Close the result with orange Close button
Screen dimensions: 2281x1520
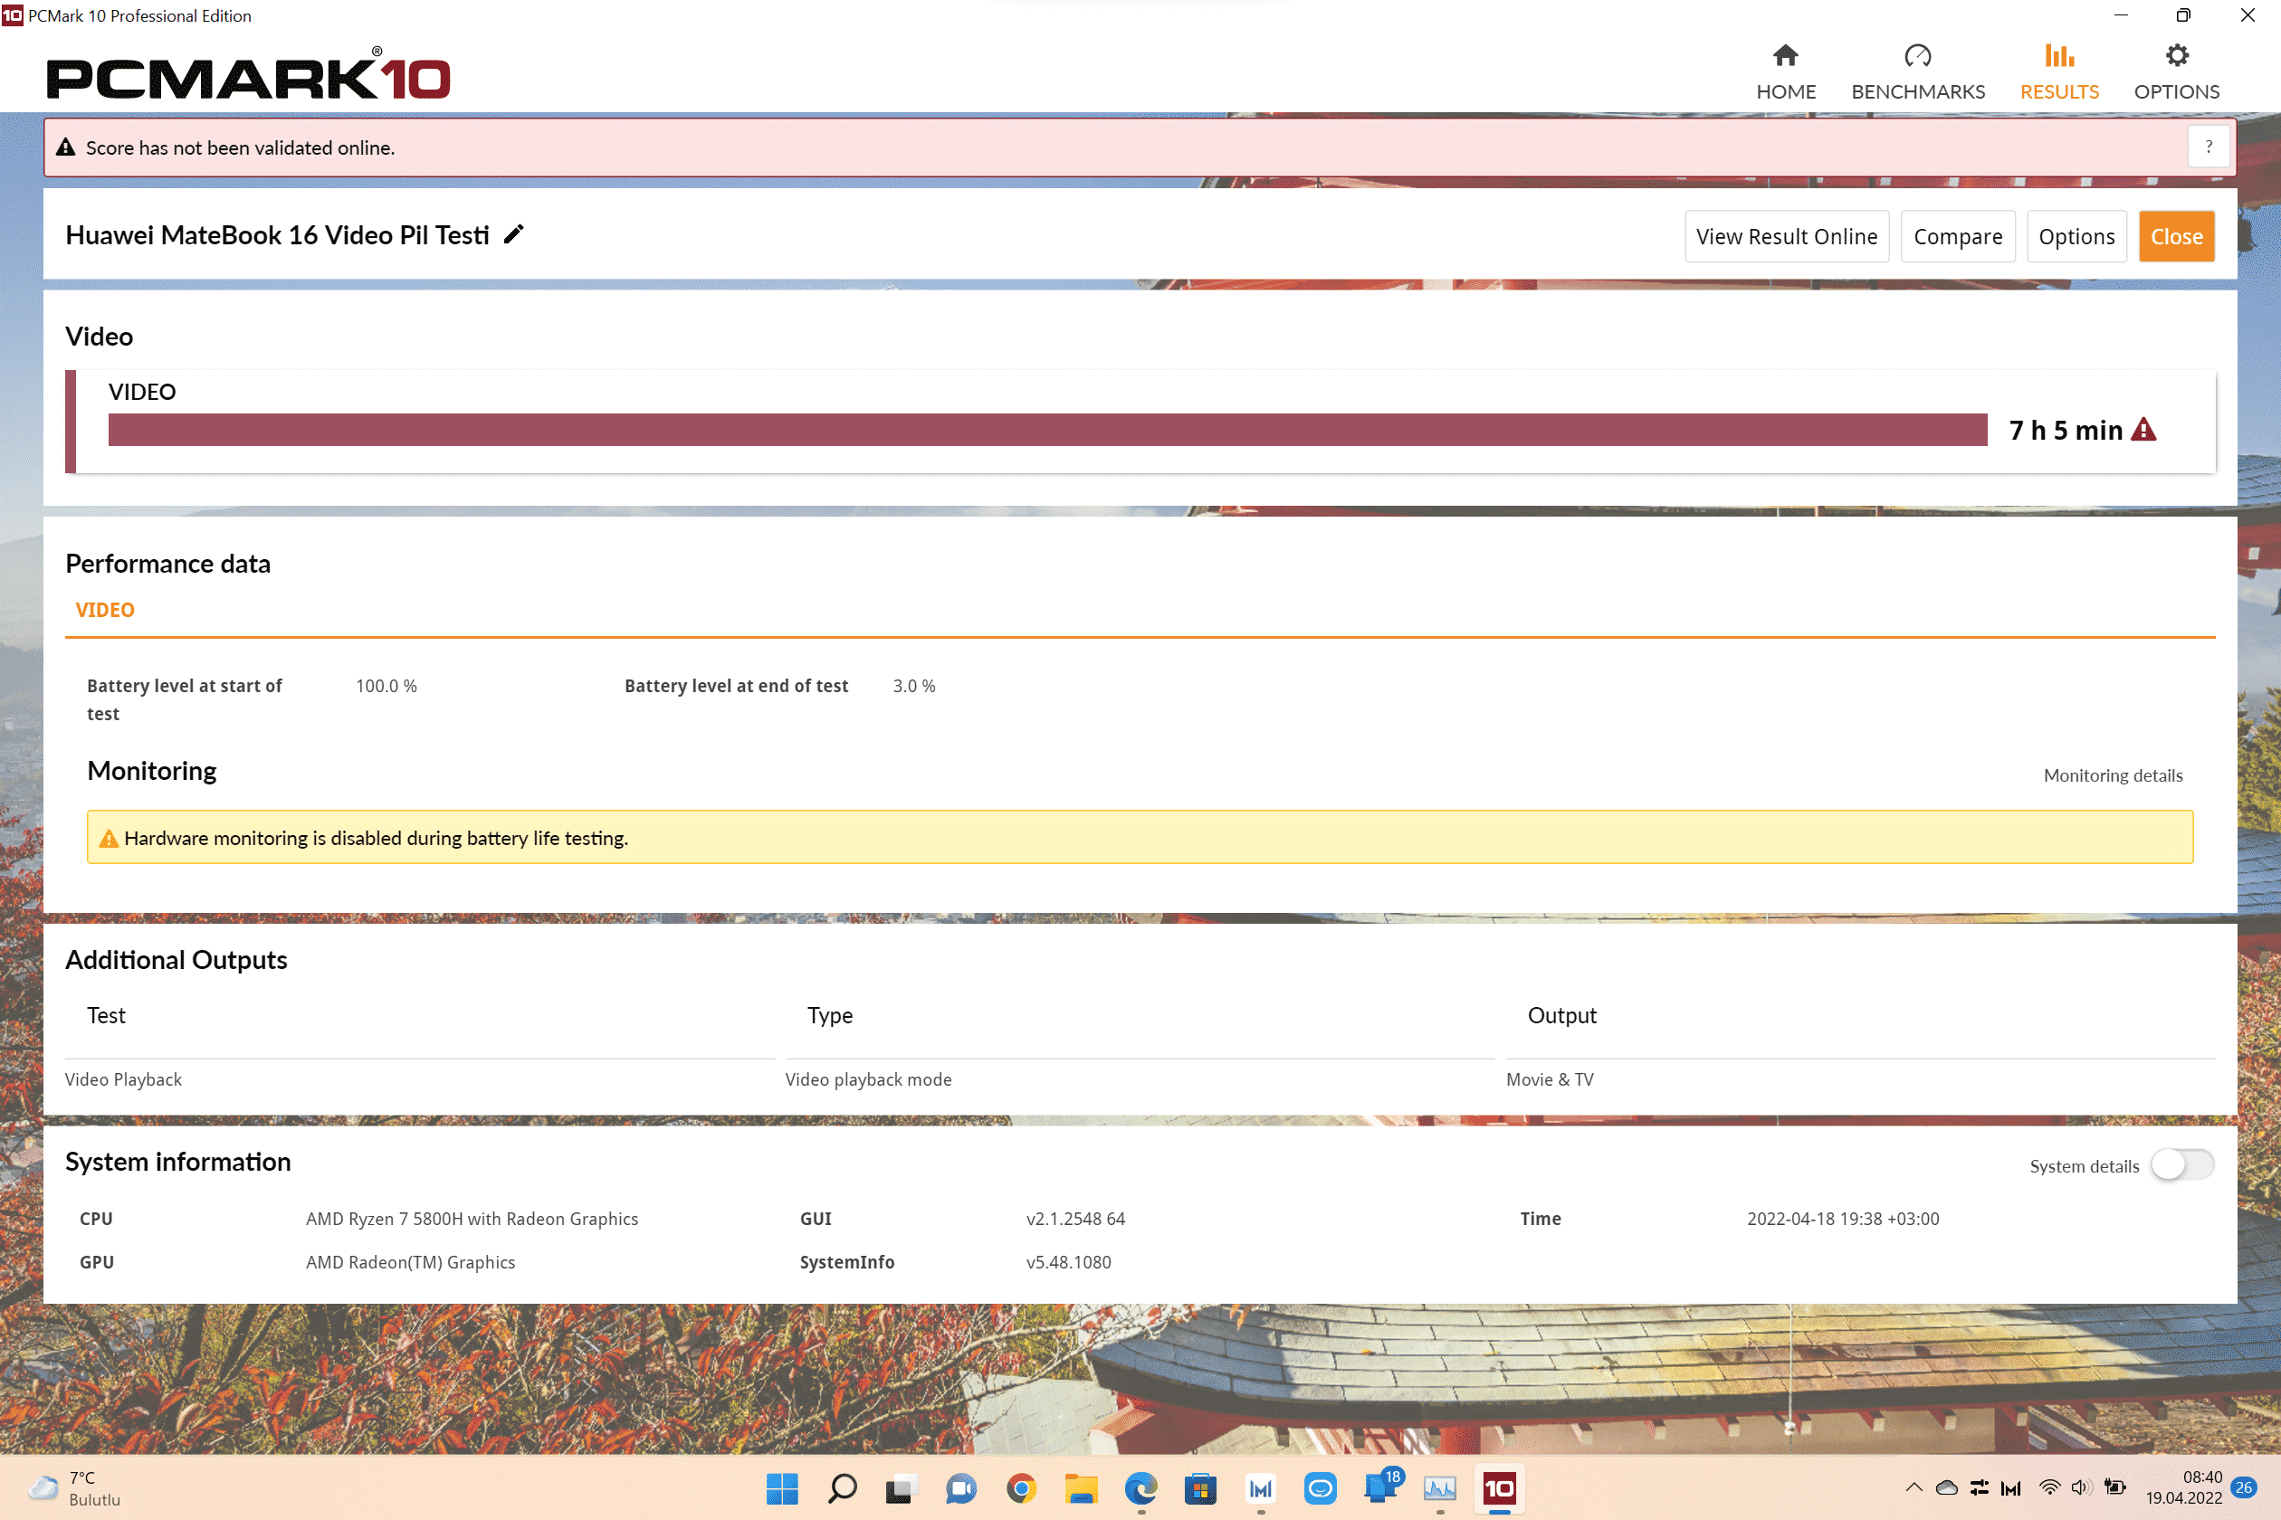(x=2175, y=236)
